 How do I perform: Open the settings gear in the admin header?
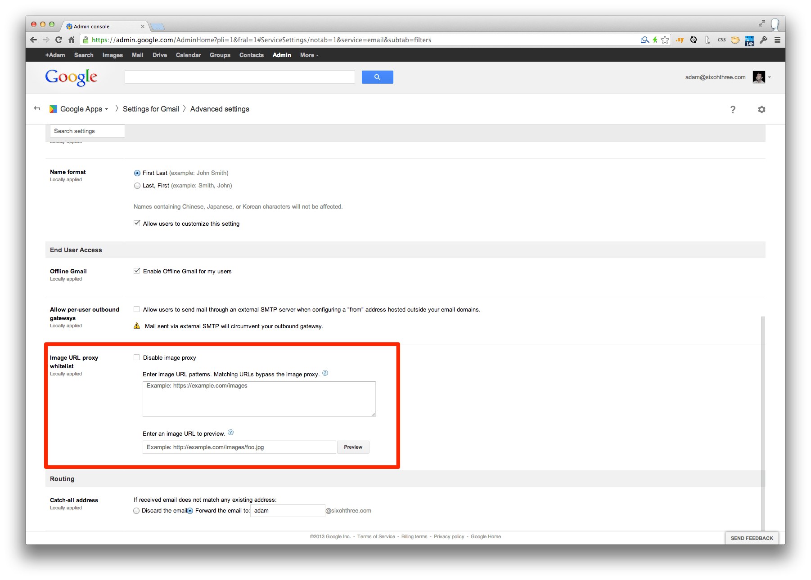[761, 109]
